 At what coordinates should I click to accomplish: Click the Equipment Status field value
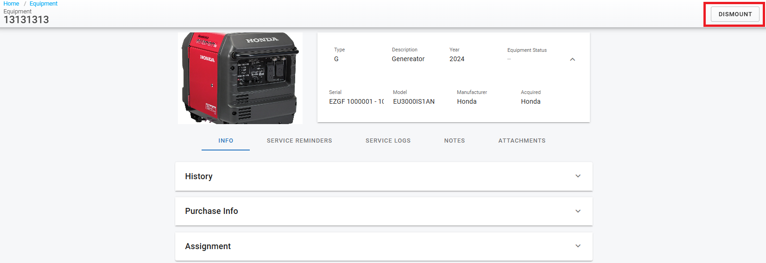click(x=509, y=59)
